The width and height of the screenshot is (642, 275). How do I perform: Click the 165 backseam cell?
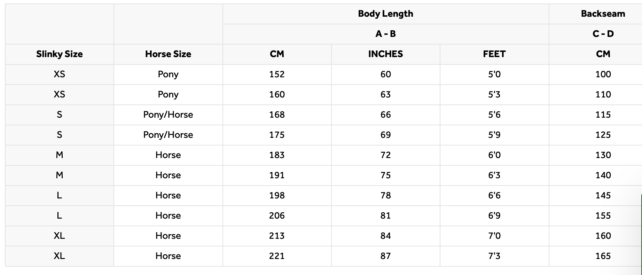pyautogui.click(x=603, y=256)
